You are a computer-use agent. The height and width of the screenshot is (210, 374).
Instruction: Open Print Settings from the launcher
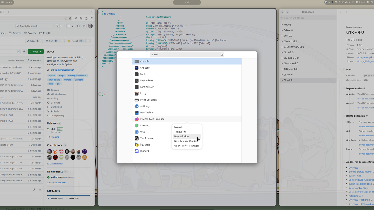[x=148, y=100]
